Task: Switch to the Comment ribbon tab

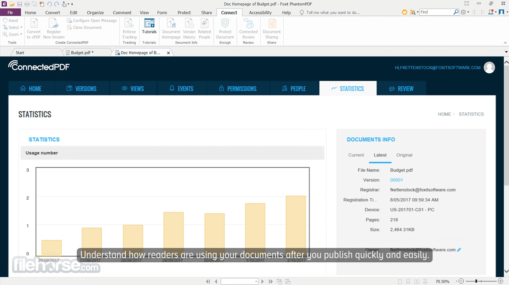Action: pyautogui.click(x=122, y=12)
